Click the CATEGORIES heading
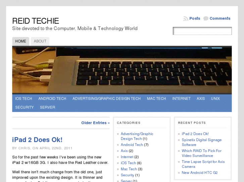 click(x=129, y=123)
